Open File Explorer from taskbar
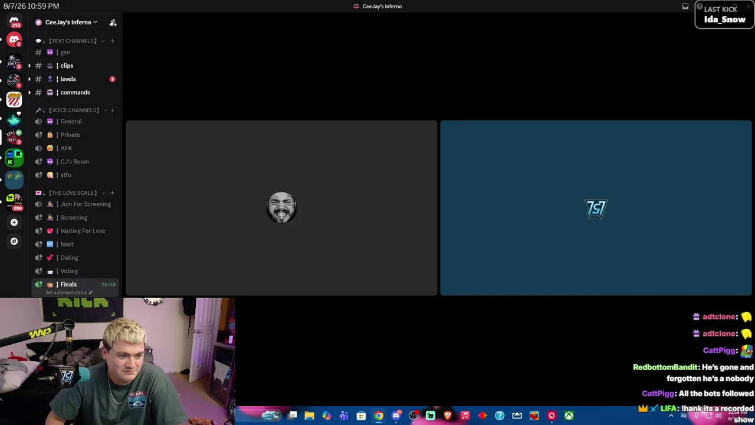Screen dimensions: 755x425 pyautogui.click(x=309, y=416)
